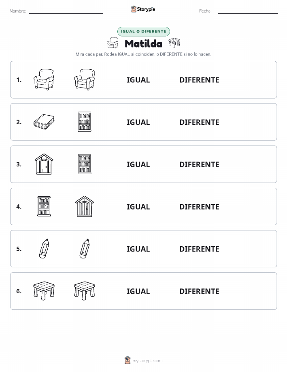The image size is (287, 372).
Task: Click the first pencil image in row 5
Action: point(44,249)
